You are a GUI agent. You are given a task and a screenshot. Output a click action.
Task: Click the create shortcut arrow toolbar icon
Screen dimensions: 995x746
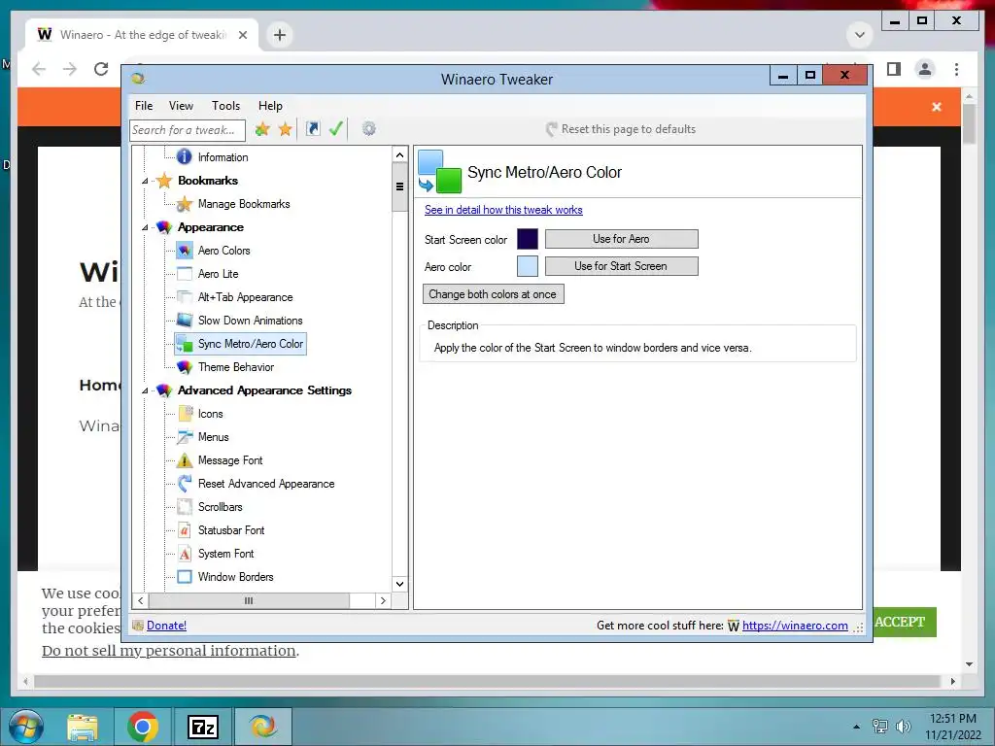tap(313, 129)
